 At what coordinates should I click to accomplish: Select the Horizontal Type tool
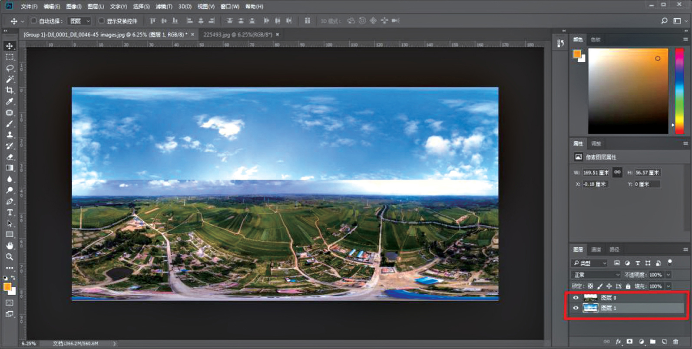[10, 213]
